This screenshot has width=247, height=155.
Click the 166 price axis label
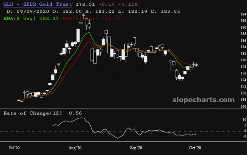tap(244, 106)
